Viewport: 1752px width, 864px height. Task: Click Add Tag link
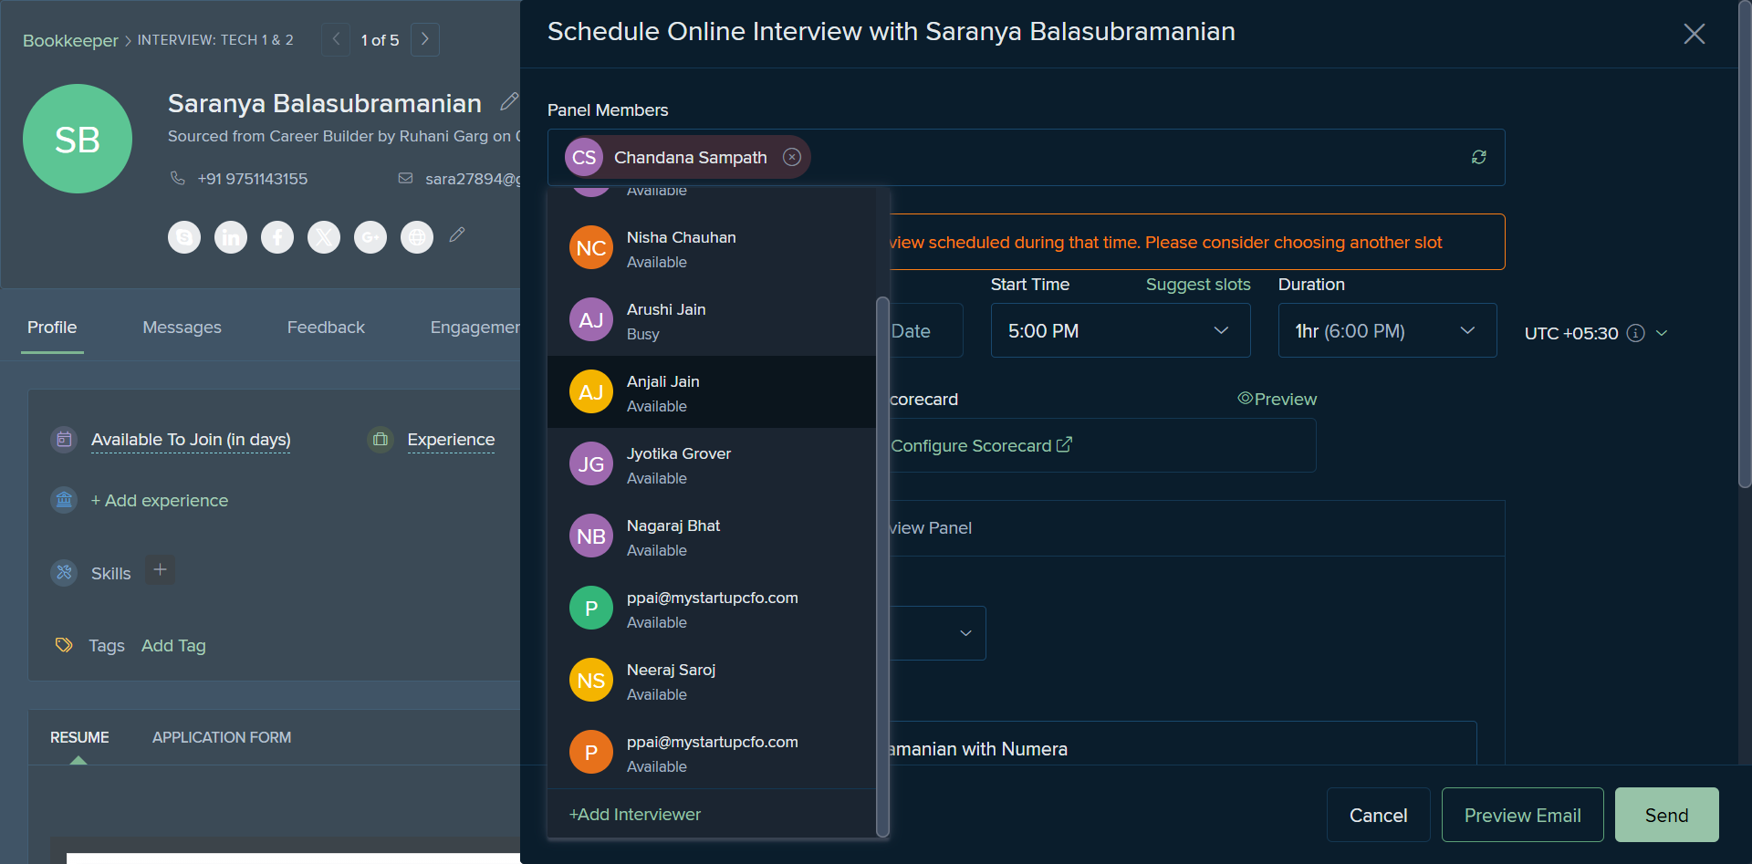pos(173,645)
